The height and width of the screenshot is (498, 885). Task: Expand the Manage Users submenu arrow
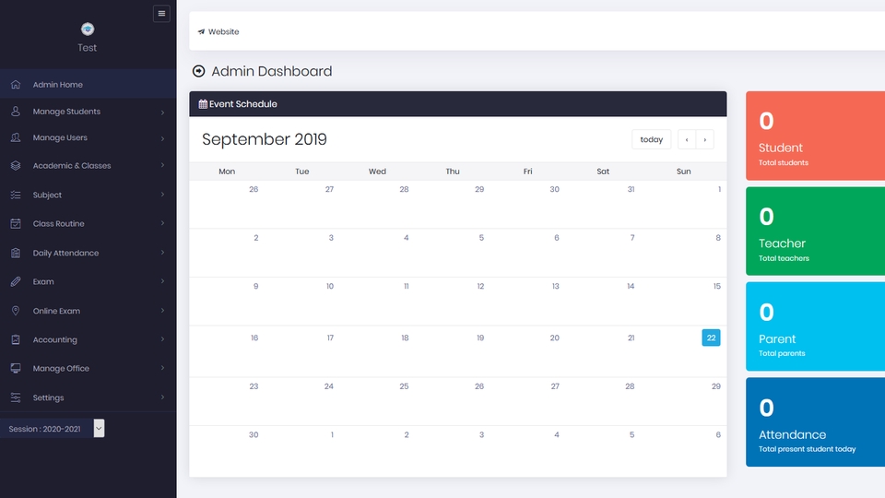point(162,138)
